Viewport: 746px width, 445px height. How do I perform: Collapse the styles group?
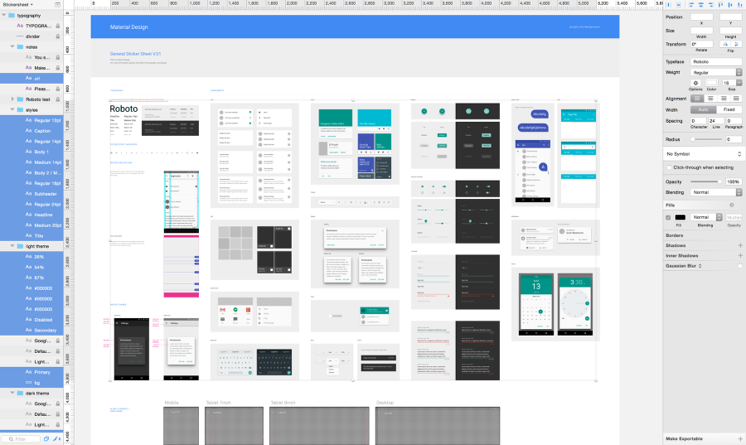(12, 110)
